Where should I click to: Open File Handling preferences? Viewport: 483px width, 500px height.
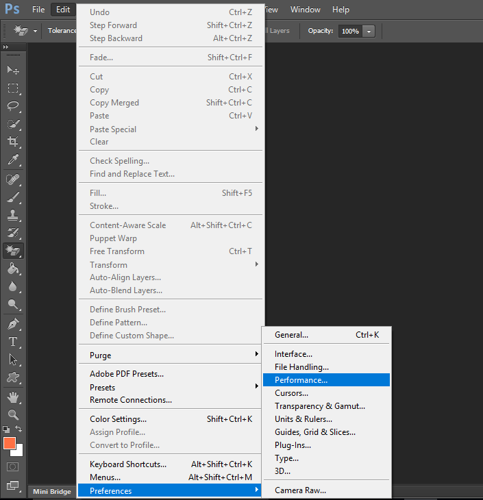326,367
